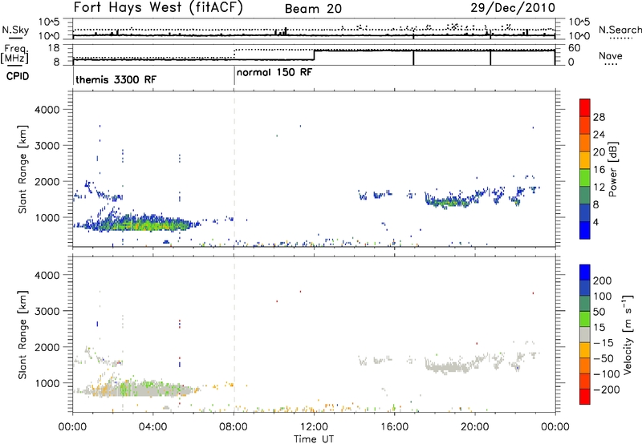Click the '20:00' time tick label
642x444 pixels.
(475, 427)
